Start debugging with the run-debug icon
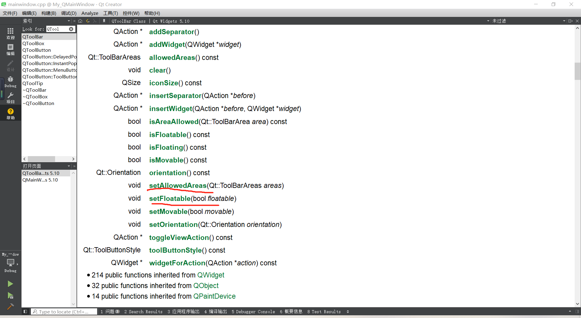 [x=10, y=296]
